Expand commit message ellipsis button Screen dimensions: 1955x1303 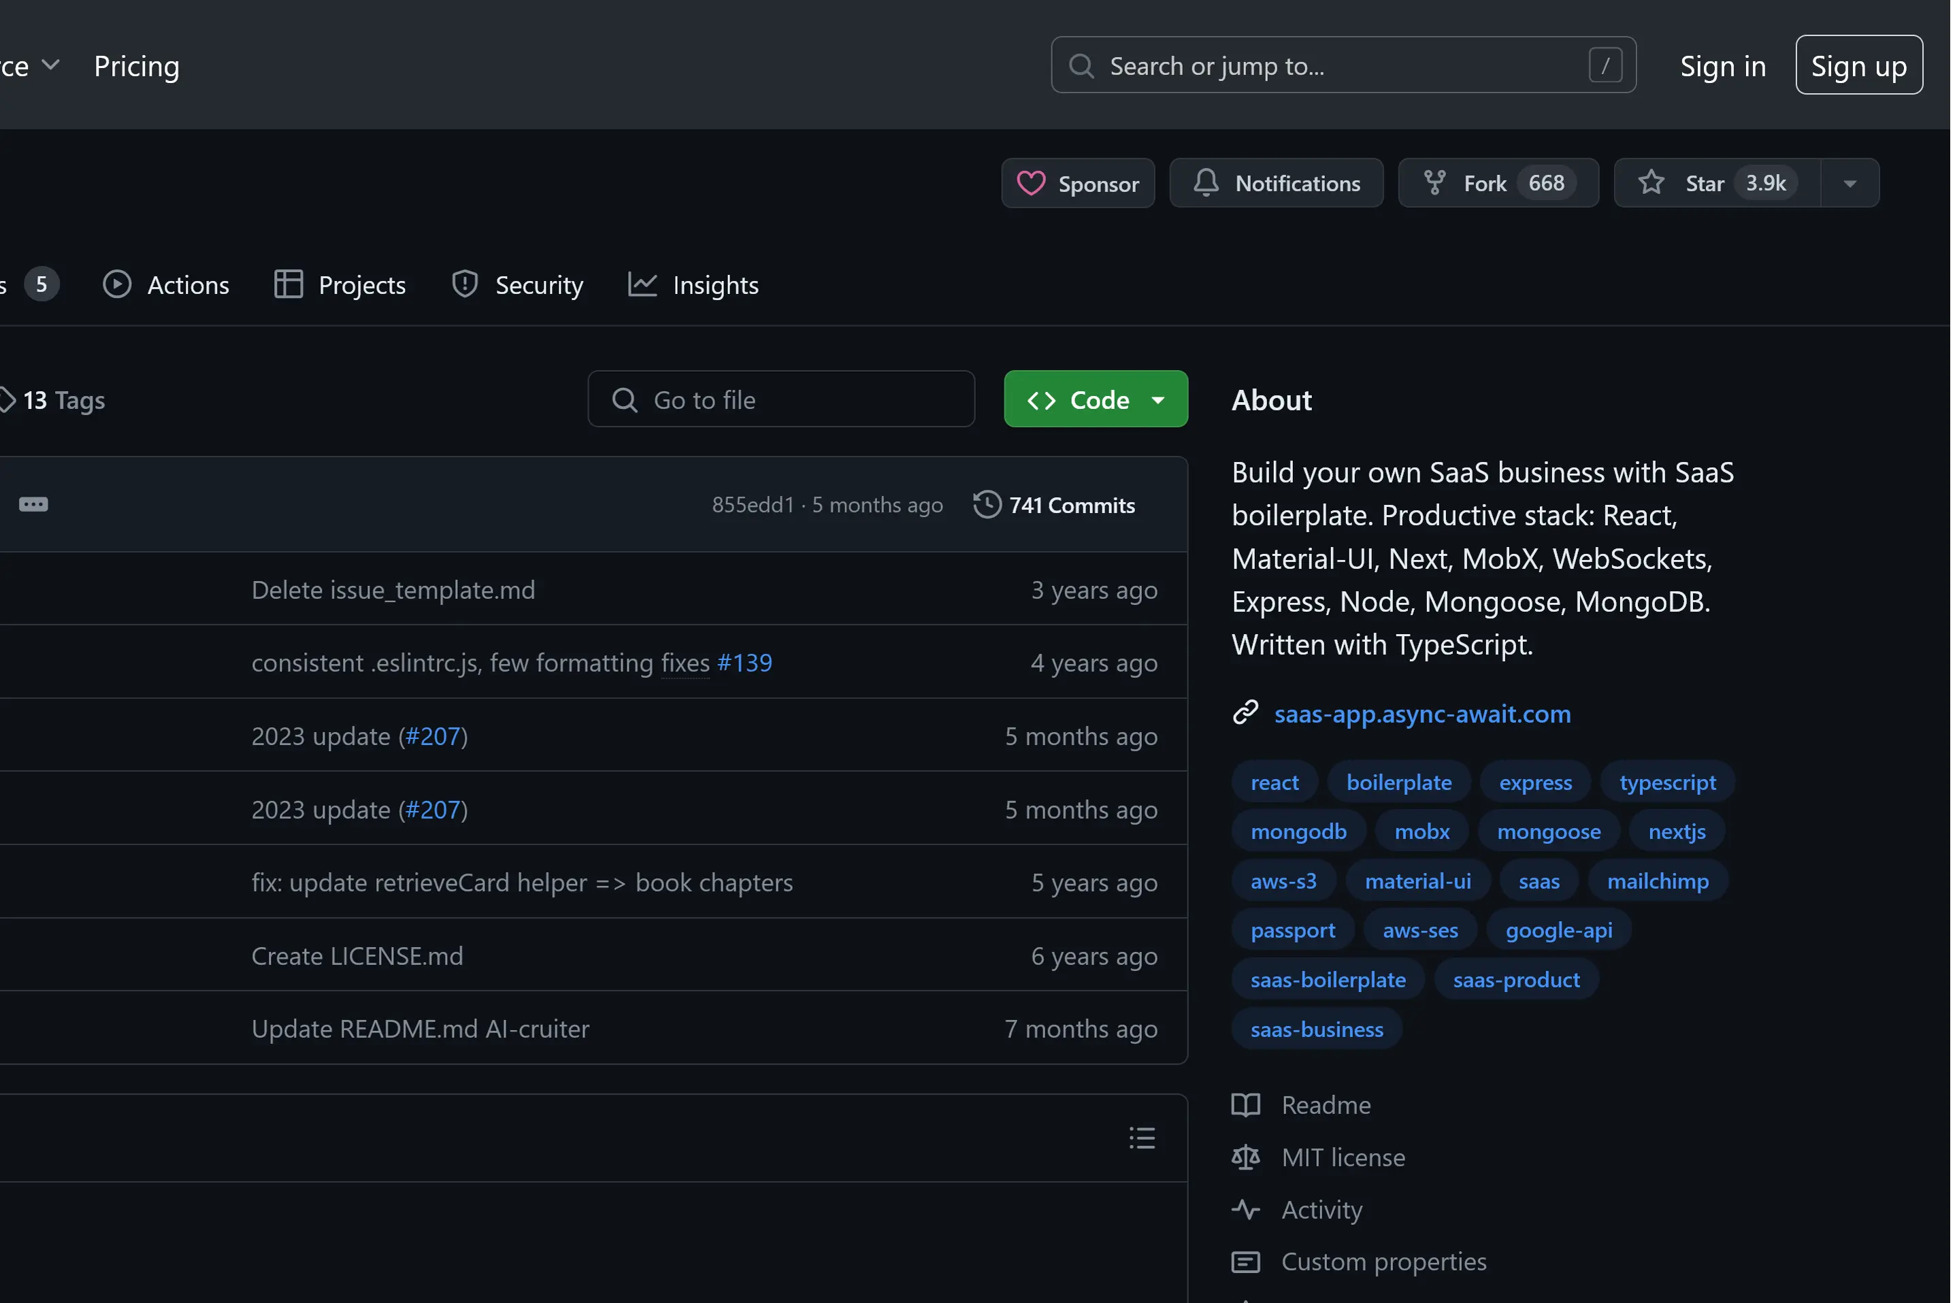click(x=33, y=504)
